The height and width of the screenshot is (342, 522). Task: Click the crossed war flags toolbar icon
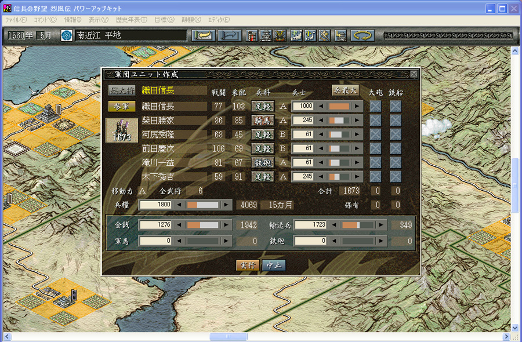324,35
